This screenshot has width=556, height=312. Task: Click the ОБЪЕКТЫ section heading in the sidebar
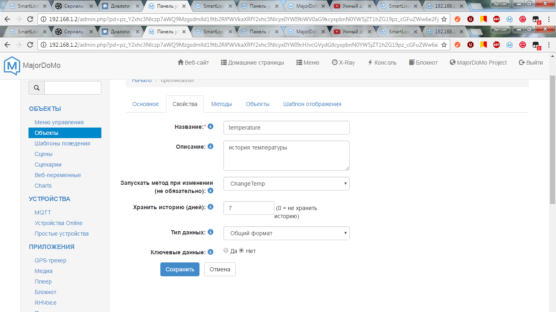click(x=45, y=109)
